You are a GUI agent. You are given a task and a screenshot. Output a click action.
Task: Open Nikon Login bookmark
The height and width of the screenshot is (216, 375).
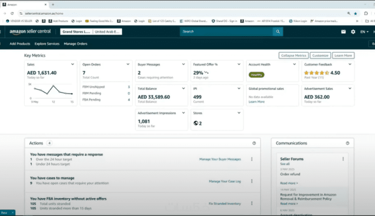coord(298,21)
